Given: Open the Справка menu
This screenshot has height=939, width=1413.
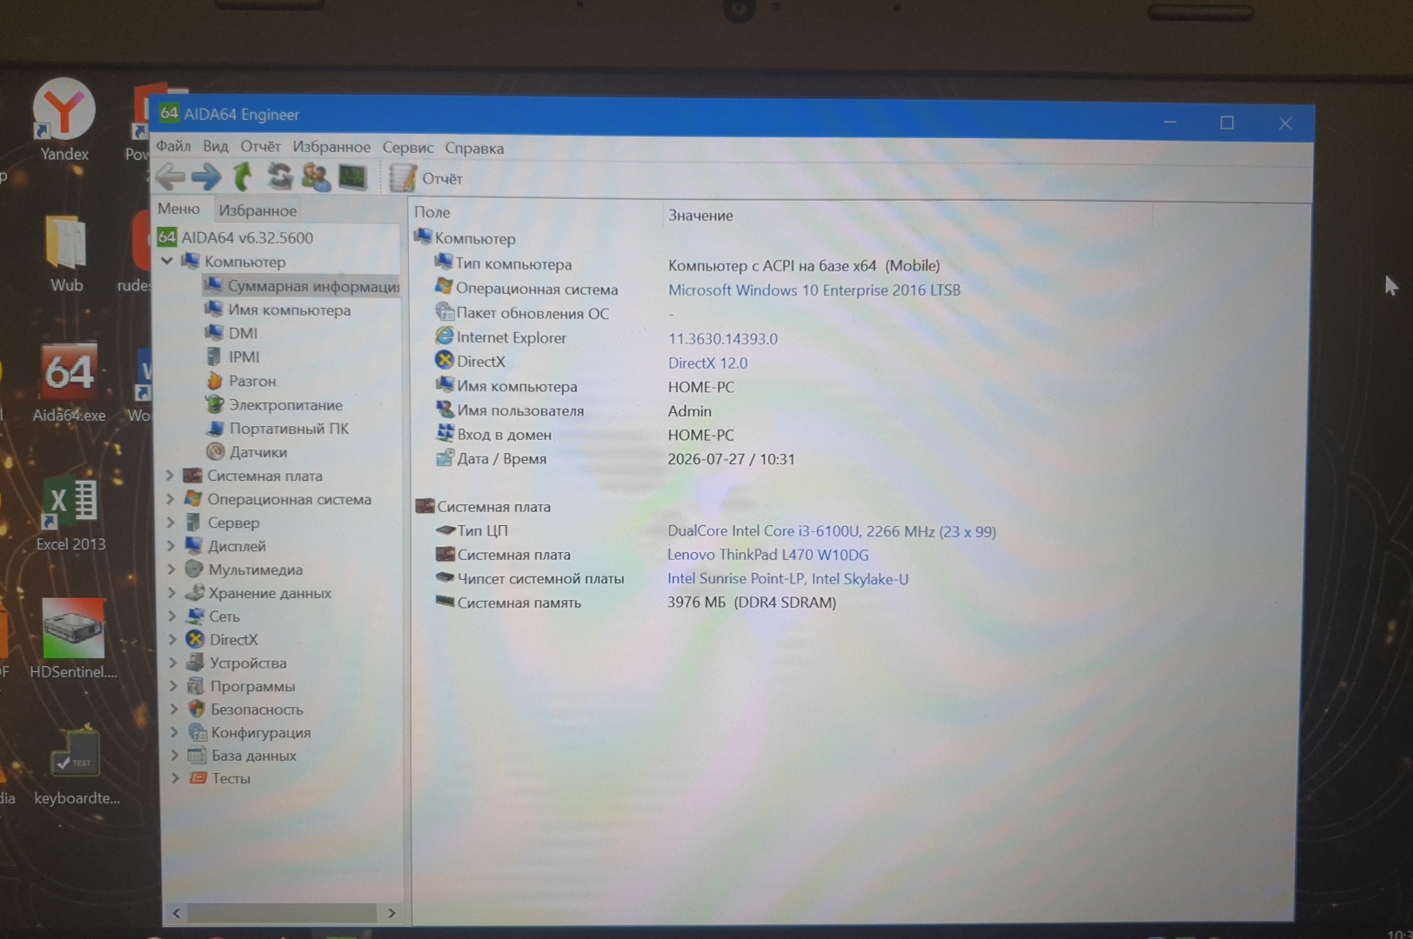Looking at the screenshot, I should click(x=474, y=148).
